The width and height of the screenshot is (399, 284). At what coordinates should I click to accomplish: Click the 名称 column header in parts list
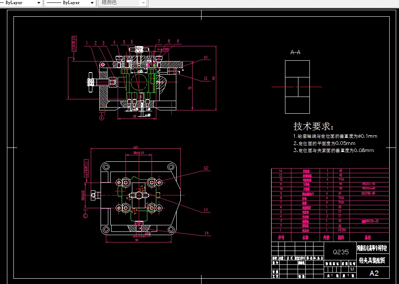coord(305,238)
